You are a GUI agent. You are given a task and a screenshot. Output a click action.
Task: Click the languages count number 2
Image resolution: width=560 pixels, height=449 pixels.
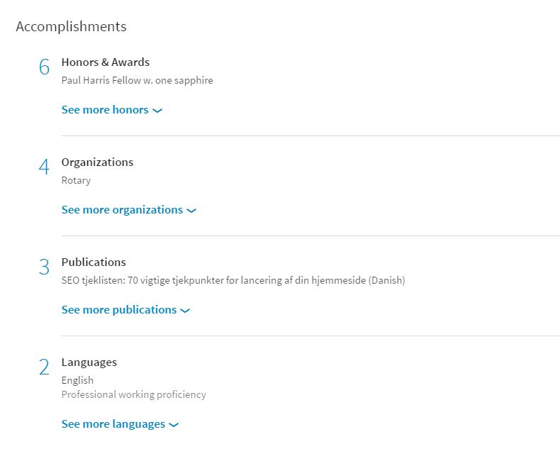click(x=45, y=367)
